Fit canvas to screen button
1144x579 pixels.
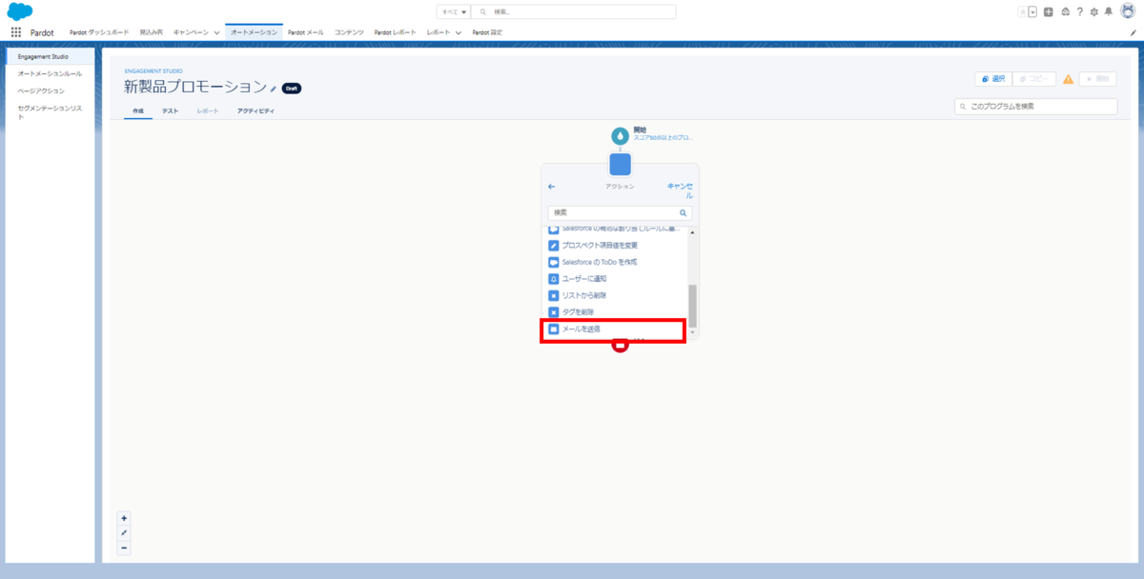click(124, 533)
